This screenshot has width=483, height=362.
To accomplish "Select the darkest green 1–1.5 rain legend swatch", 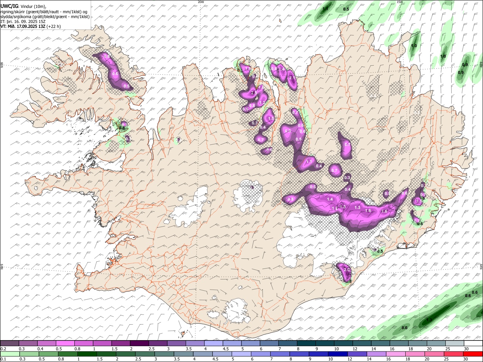I will pos(88,354).
